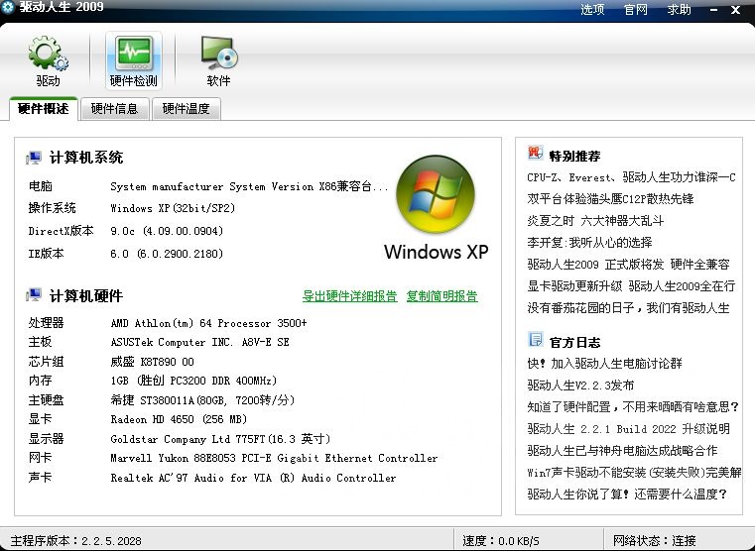Open the 官网 link in title bar

pyautogui.click(x=636, y=10)
